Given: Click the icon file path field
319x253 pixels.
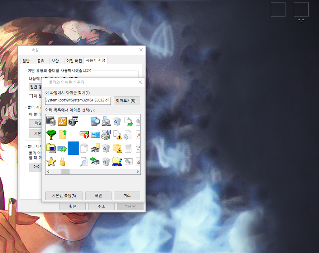Looking at the screenshot, I should pyautogui.click(x=78, y=101).
